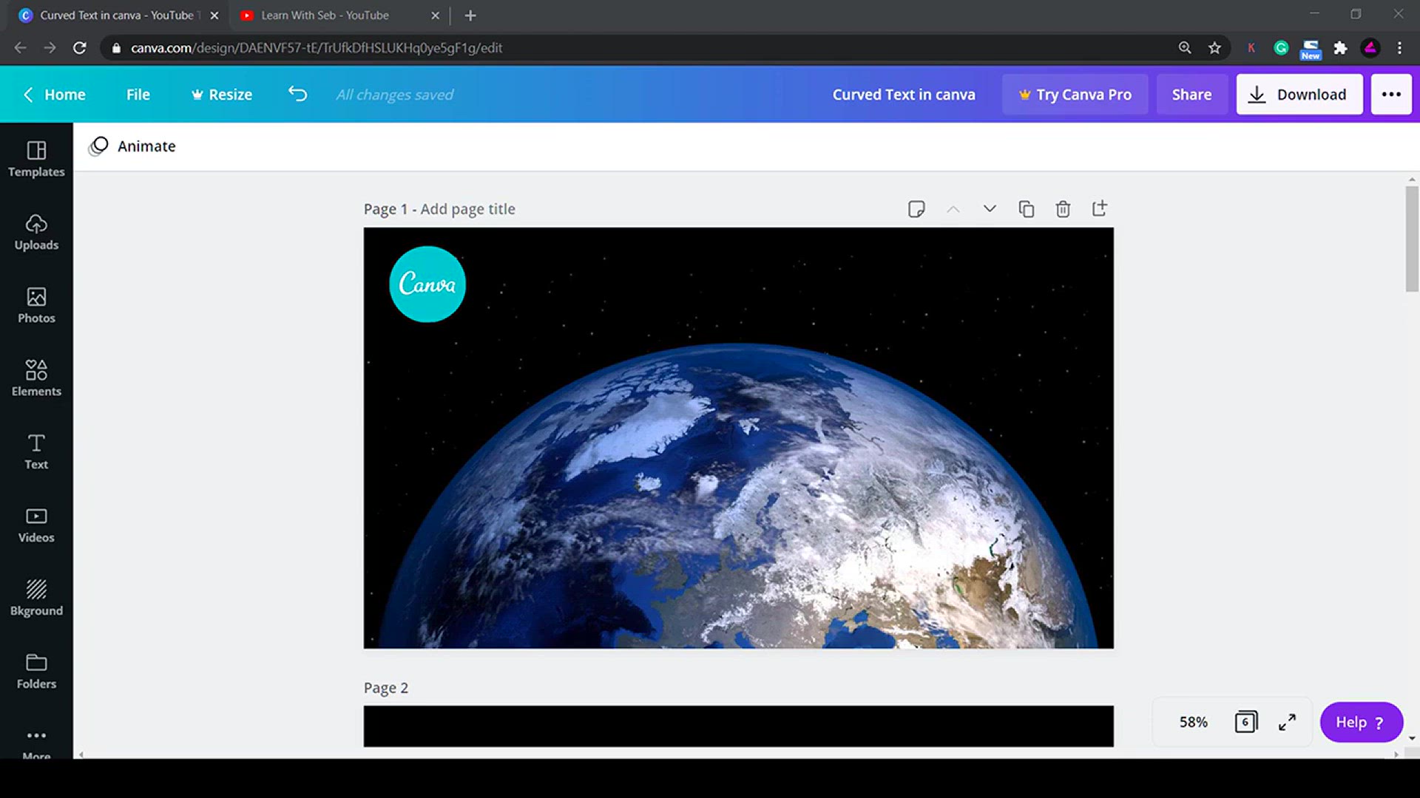Open the Photos panel
This screenshot has width=1420, height=798.
(36, 305)
